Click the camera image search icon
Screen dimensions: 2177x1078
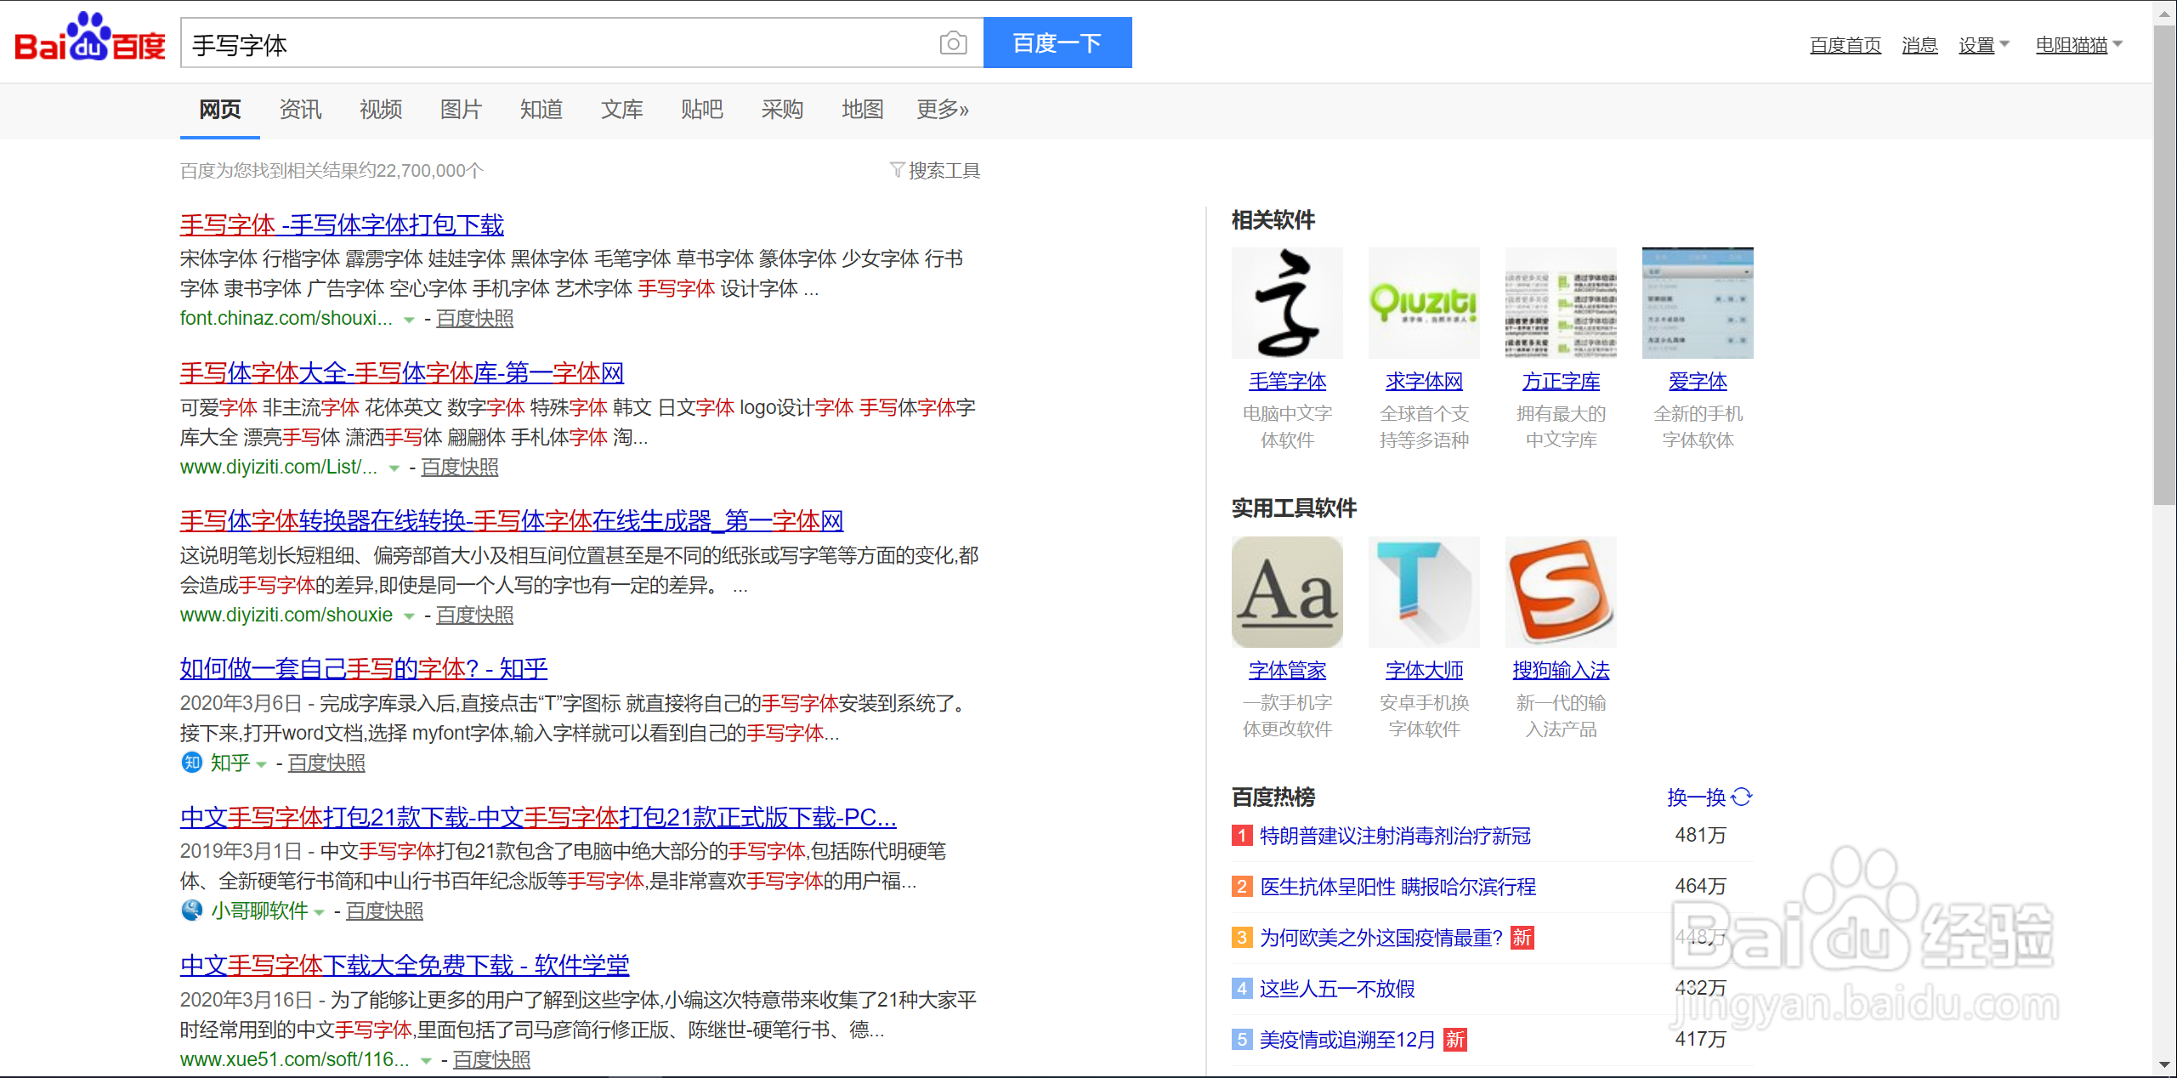[953, 43]
